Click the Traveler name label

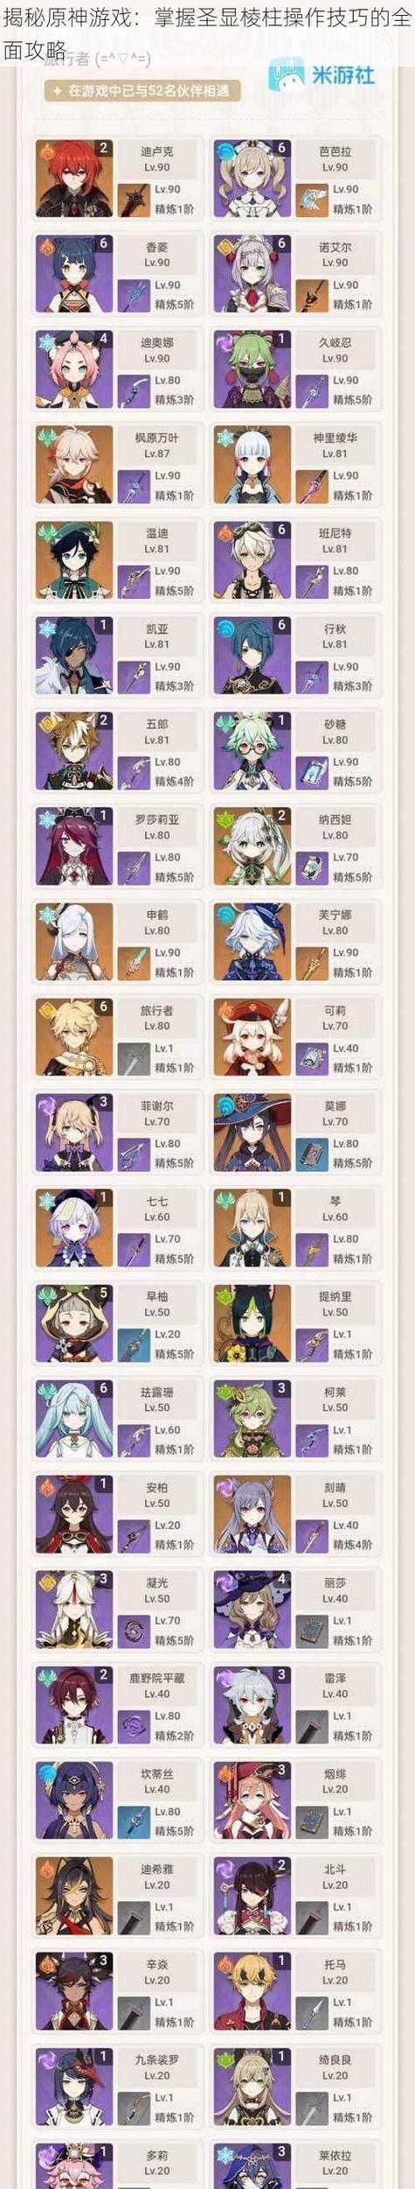pos(157,1010)
